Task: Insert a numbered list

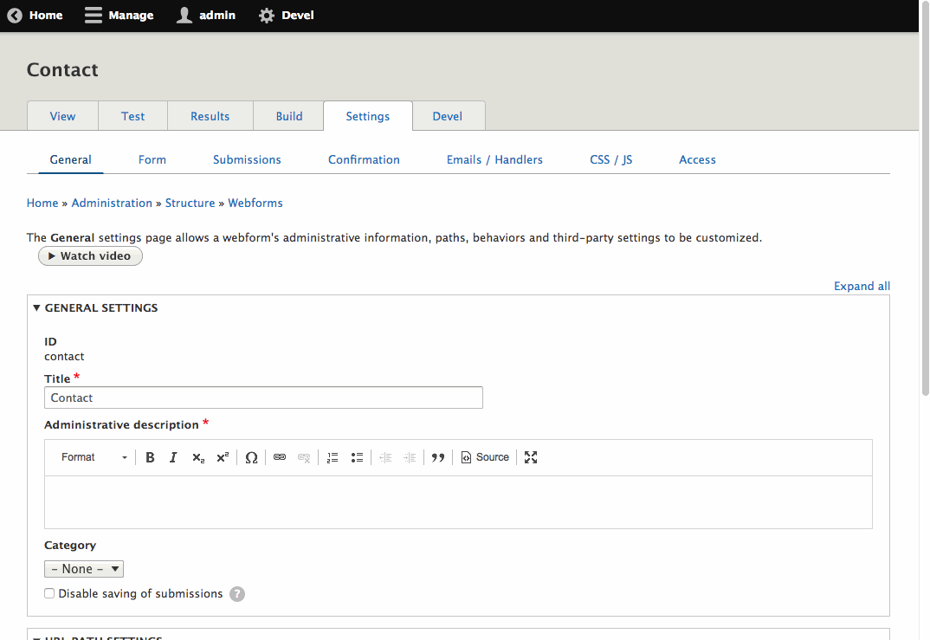Action: click(333, 457)
